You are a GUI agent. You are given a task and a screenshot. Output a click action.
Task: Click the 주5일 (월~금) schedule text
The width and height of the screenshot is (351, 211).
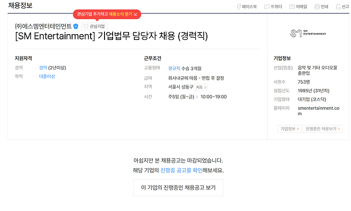(181, 97)
